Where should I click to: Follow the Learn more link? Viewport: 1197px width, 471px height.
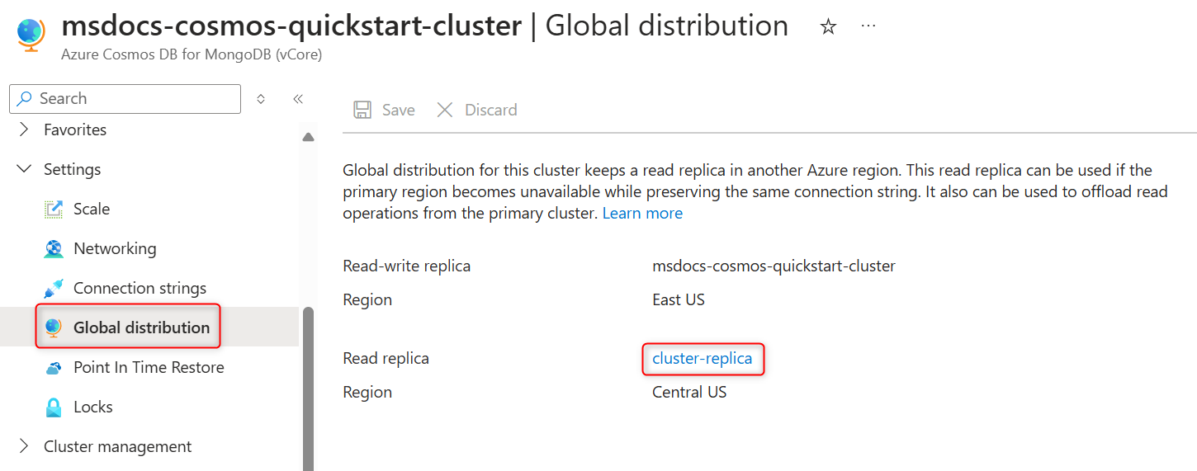click(x=642, y=214)
